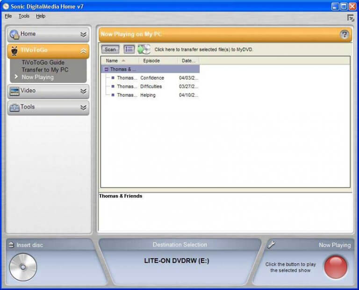Select Transfer to My PC
This screenshot has width=359, height=290.
click(45, 70)
